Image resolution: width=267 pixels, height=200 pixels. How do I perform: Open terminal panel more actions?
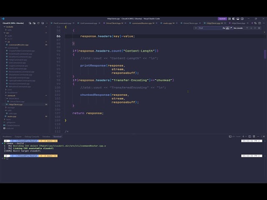click(x=258, y=136)
